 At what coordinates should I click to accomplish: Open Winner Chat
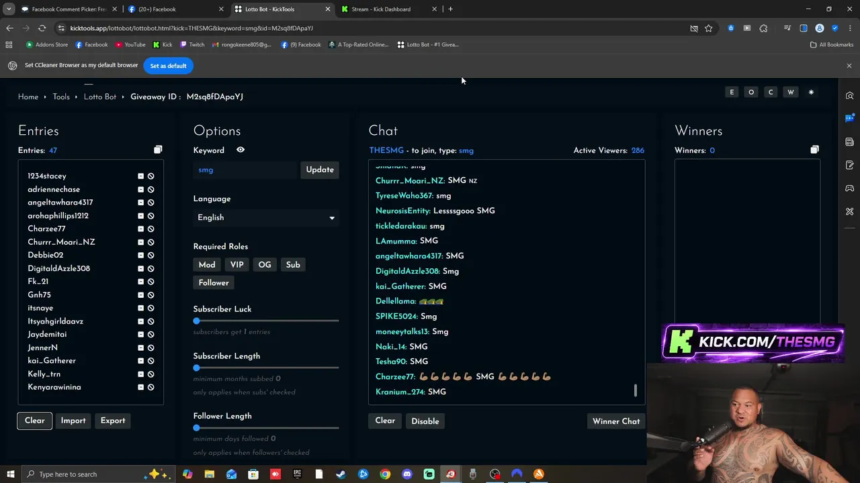tap(616, 421)
